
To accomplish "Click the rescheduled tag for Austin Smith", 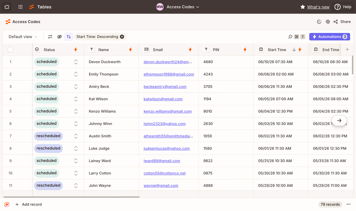I will 48,136.
